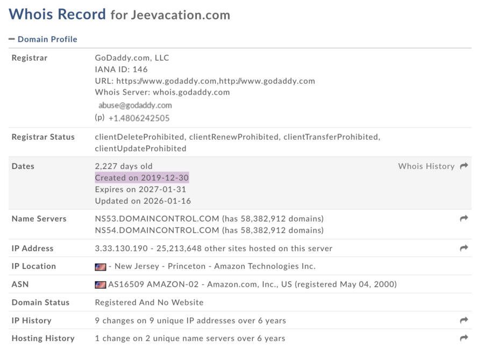Open Hosting History using its arrow icon
The width and height of the screenshot is (484, 348).
pyautogui.click(x=464, y=338)
